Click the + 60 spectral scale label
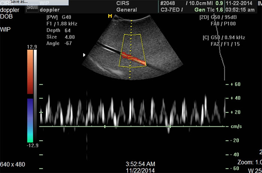Viewport: 262px width, 173px height. tap(235, 84)
